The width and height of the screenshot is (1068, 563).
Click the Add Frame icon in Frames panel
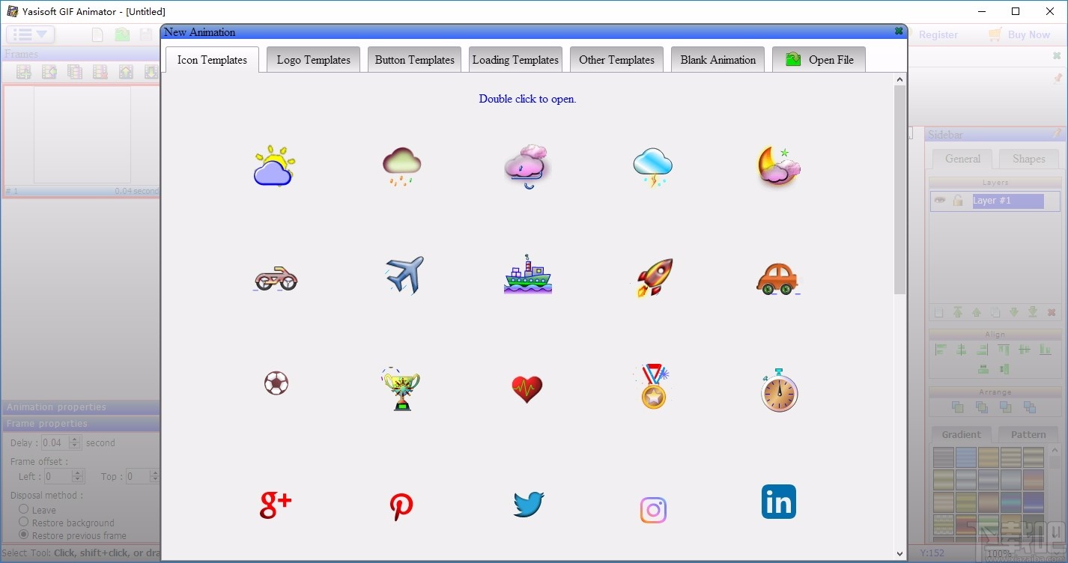click(x=23, y=70)
